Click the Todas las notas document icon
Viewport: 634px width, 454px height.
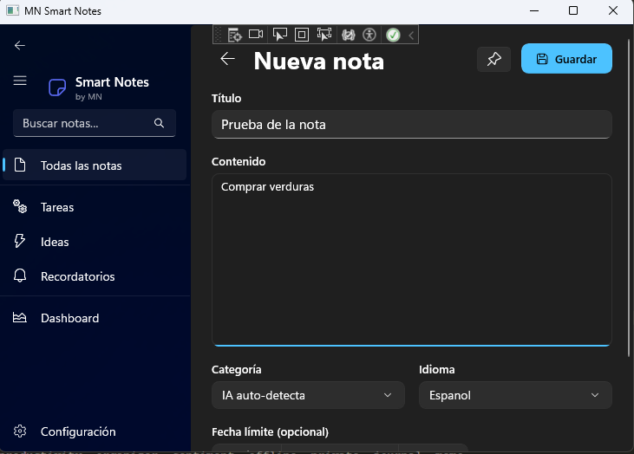click(20, 165)
